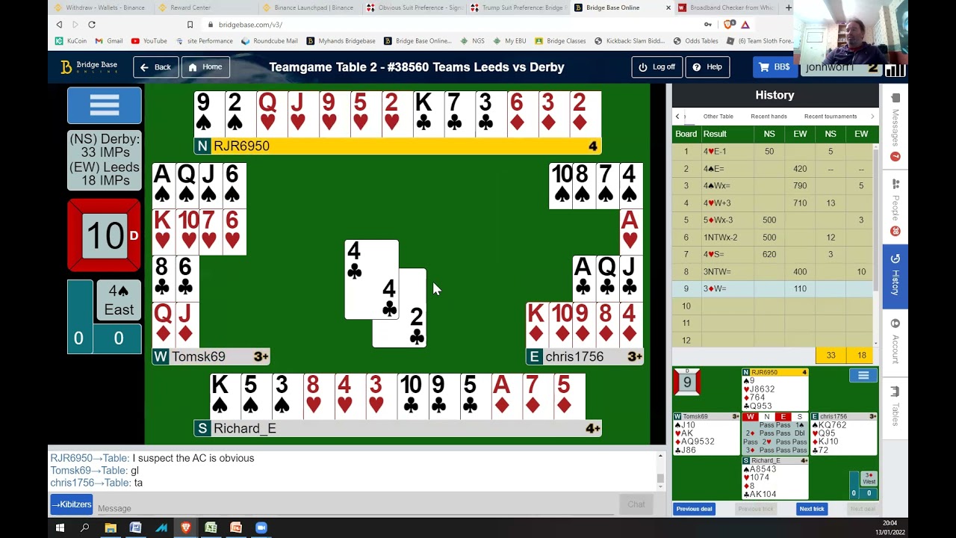Switch to the Recent hands history tab
This screenshot has height=538, width=956.
tap(769, 117)
